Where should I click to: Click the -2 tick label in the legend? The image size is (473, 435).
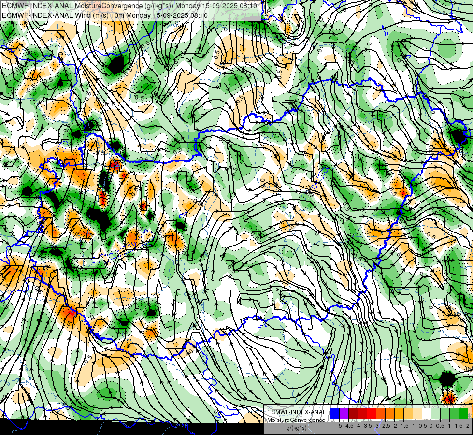point(394,426)
